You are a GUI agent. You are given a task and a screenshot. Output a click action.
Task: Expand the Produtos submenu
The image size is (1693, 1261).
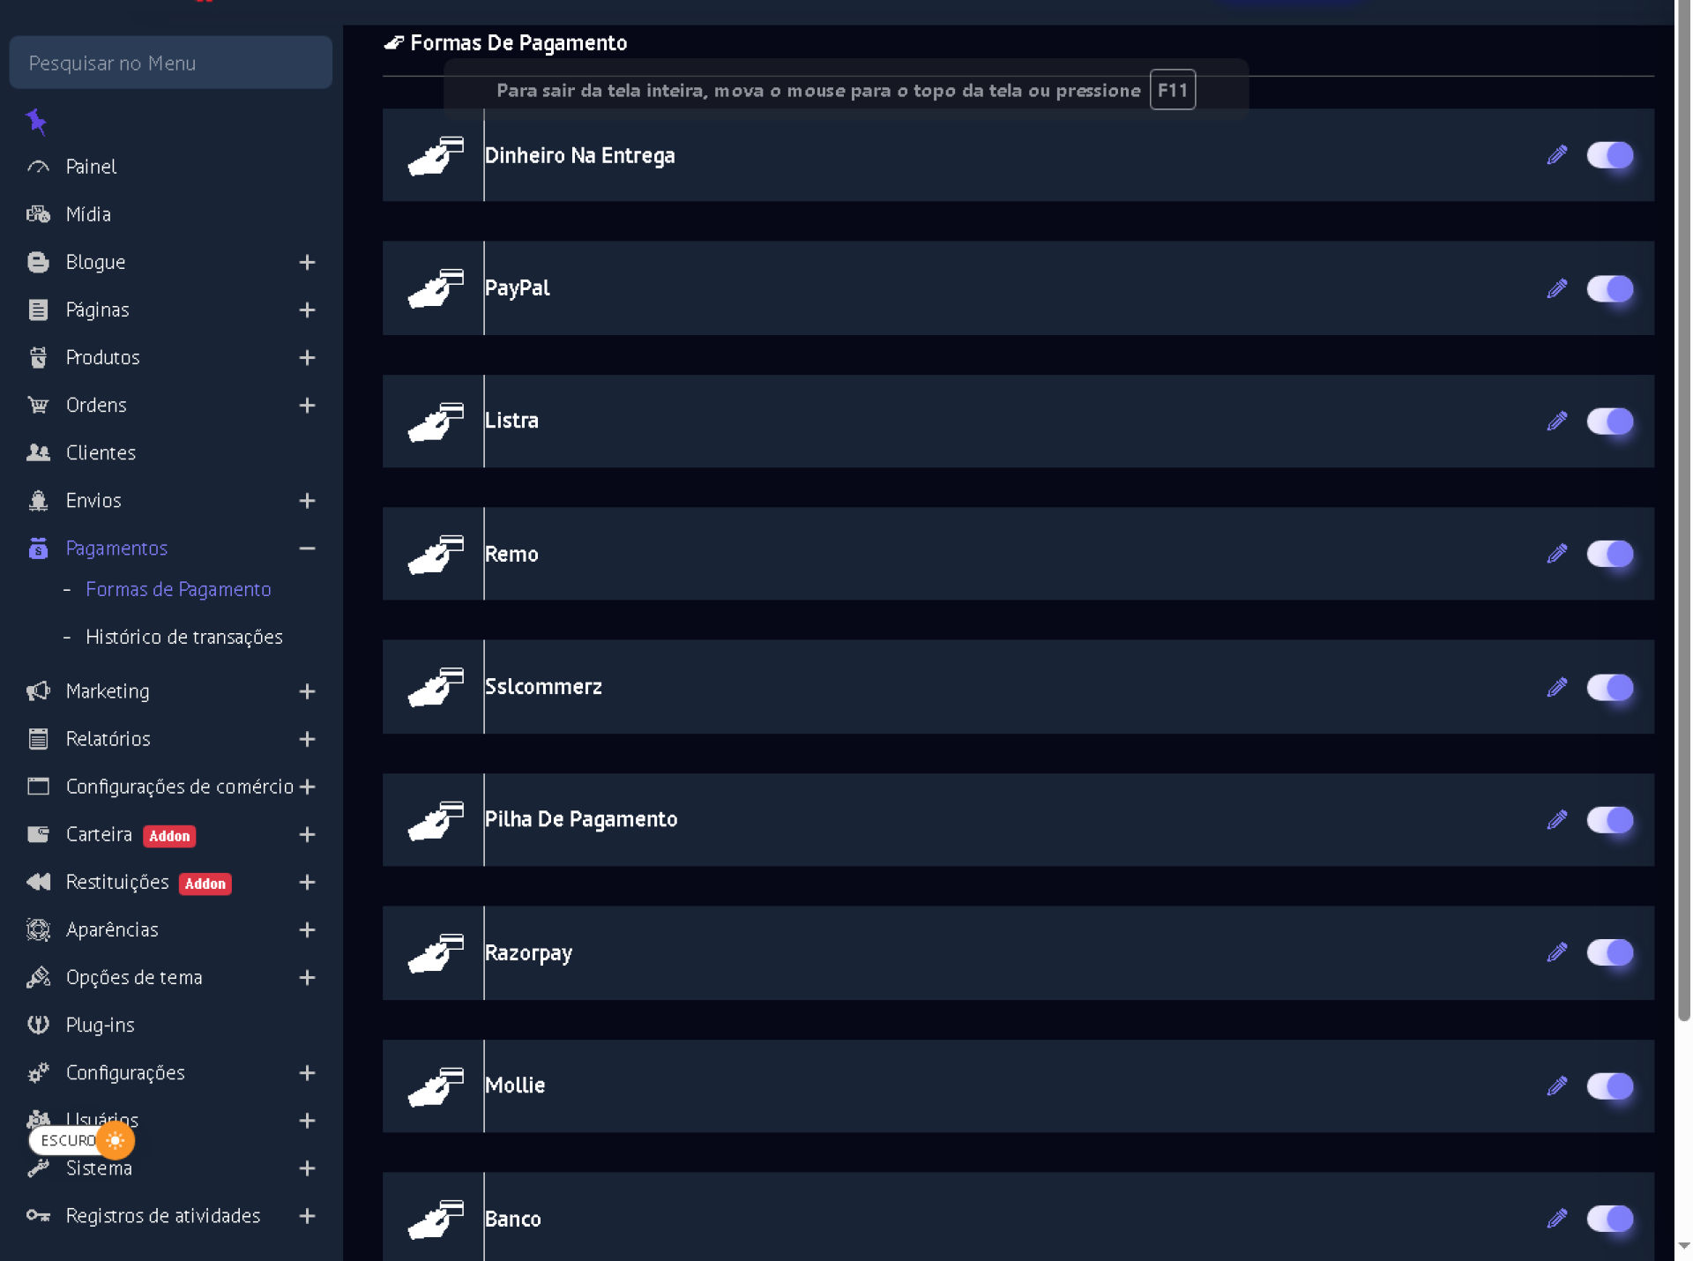pos(307,357)
